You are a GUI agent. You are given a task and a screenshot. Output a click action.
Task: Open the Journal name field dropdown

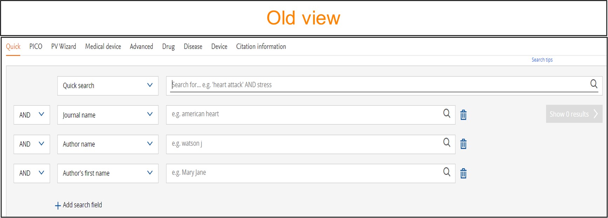(x=108, y=115)
